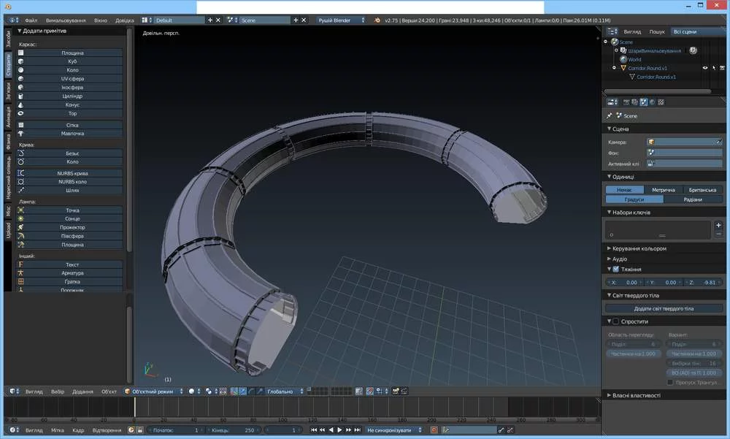
Task: Open the Об'єктний режим mode dropdown
Action: (x=153, y=392)
